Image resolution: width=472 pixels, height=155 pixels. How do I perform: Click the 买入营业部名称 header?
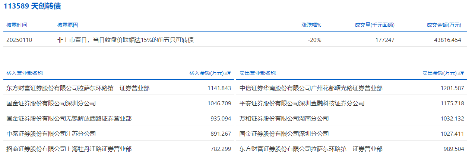(x=25, y=73)
